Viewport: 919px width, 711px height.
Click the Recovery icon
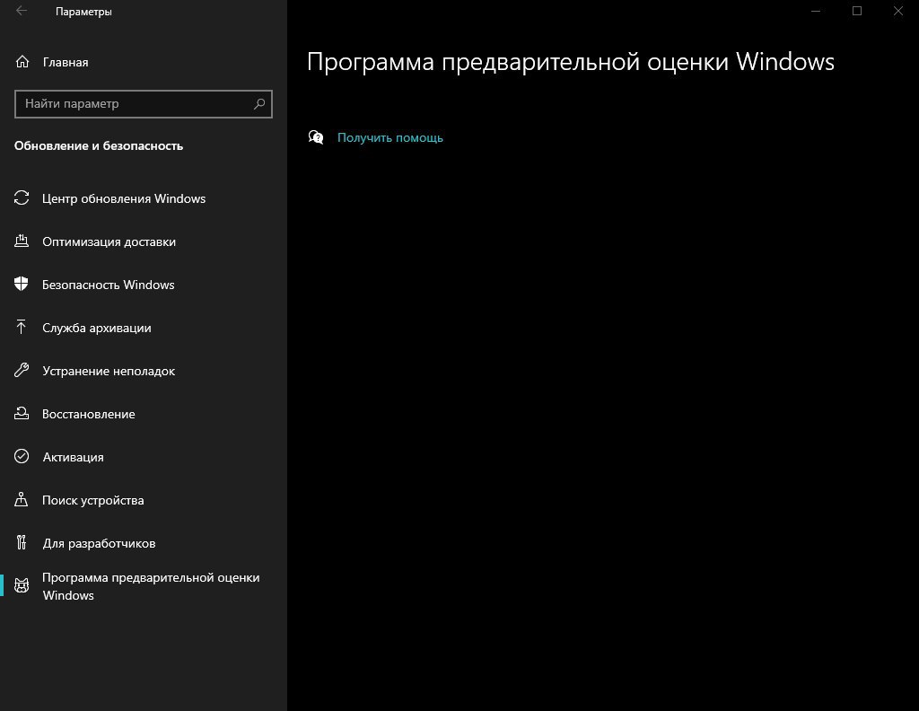pyautogui.click(x=22, y=413)
